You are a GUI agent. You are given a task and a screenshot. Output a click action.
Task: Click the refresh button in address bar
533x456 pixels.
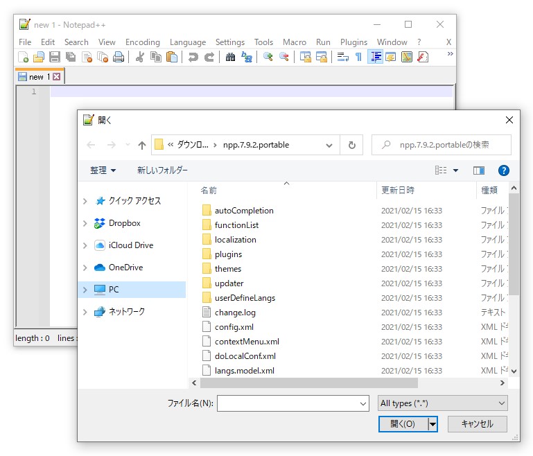pyautogui.click(x=351, y=145)
